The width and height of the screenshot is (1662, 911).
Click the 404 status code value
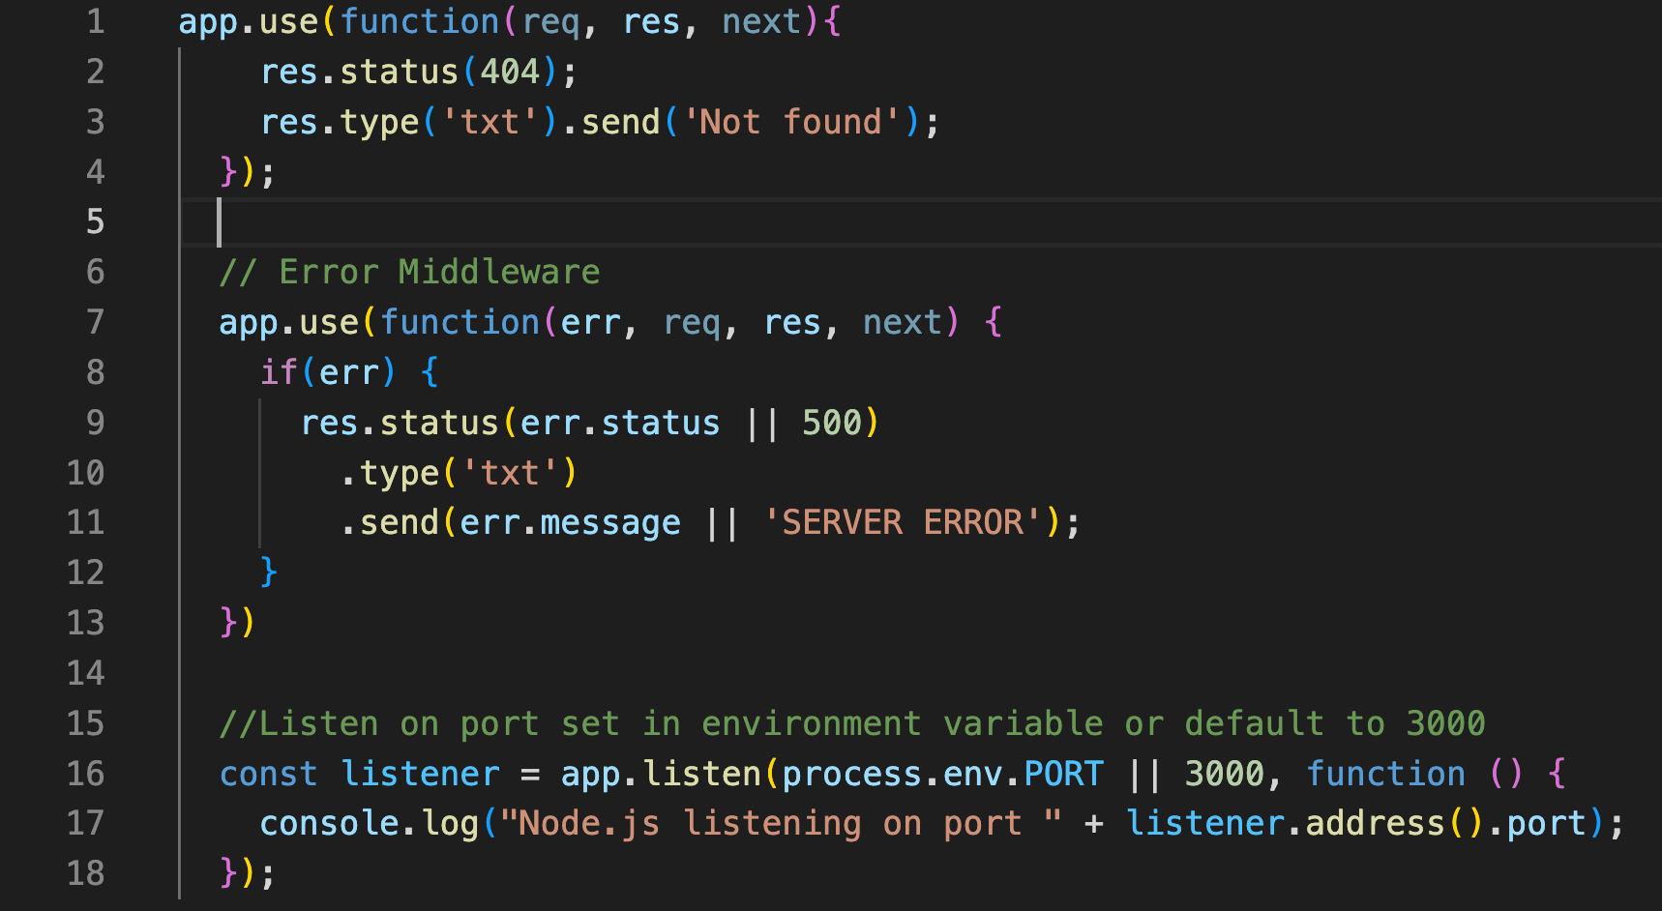510,72
